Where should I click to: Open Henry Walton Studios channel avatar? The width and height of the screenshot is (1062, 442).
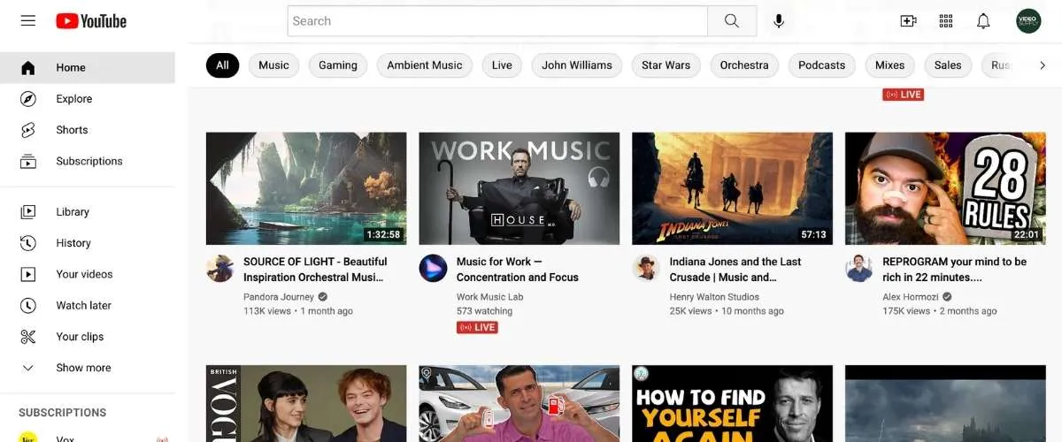647,269
